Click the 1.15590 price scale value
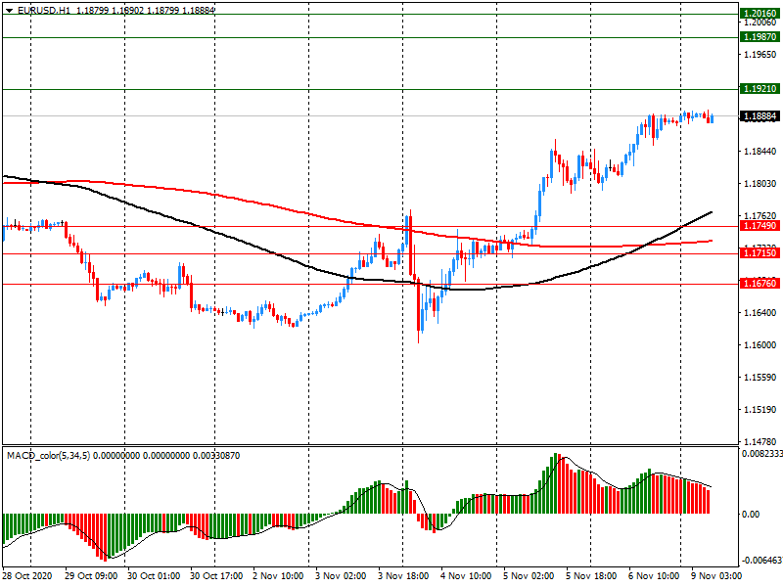Image resolution: width=783 pixels, height=587 pixels. point(760,378)
